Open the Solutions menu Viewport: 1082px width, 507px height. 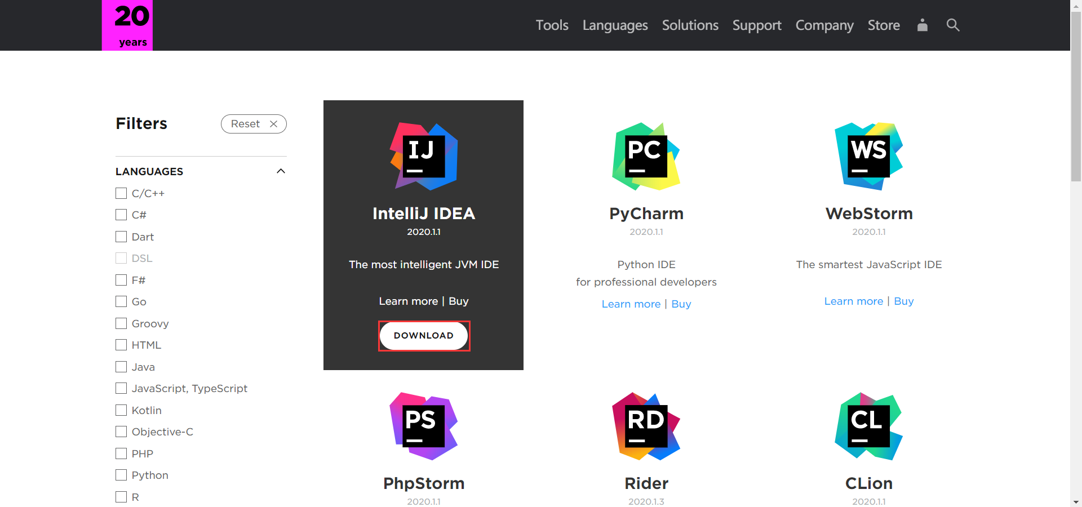(690, 25)
